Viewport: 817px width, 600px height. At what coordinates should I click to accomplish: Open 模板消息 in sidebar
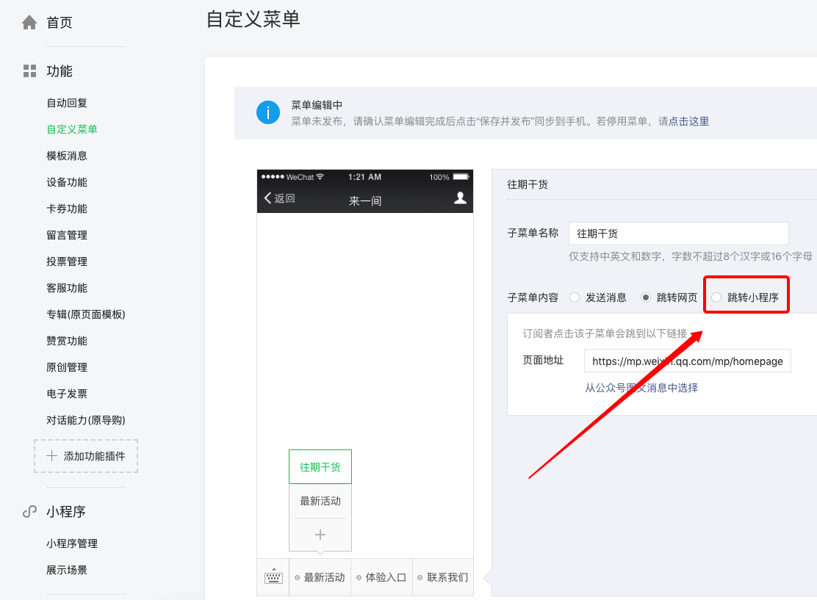pos(67,156)
